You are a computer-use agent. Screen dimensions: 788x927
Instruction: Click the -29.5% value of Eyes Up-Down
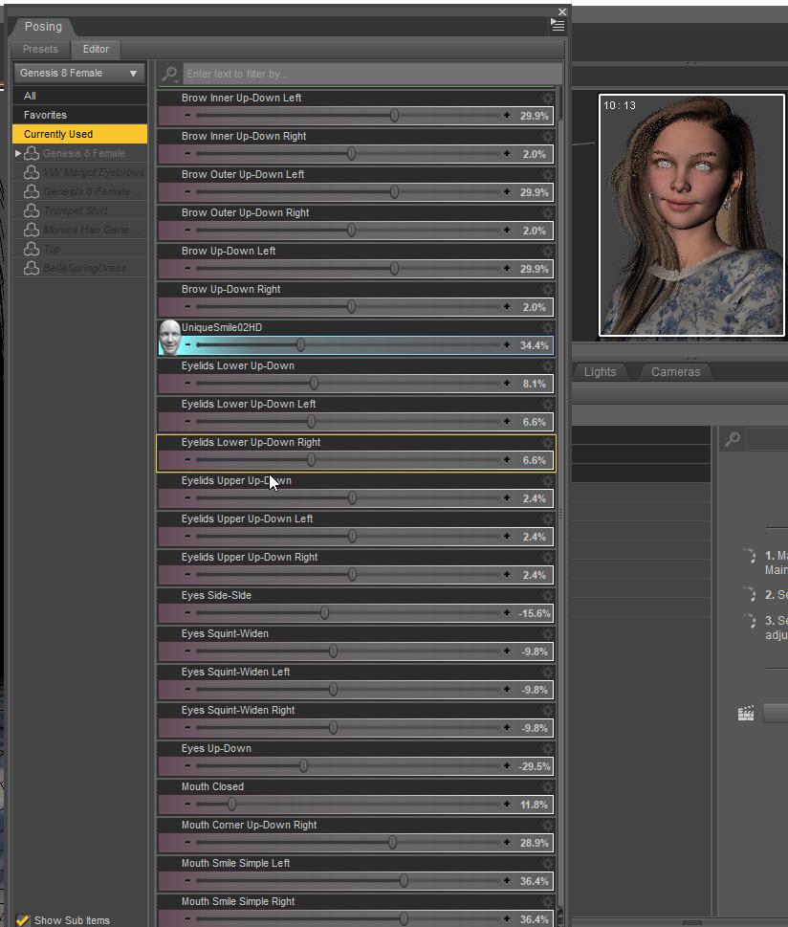pos(535,767)
